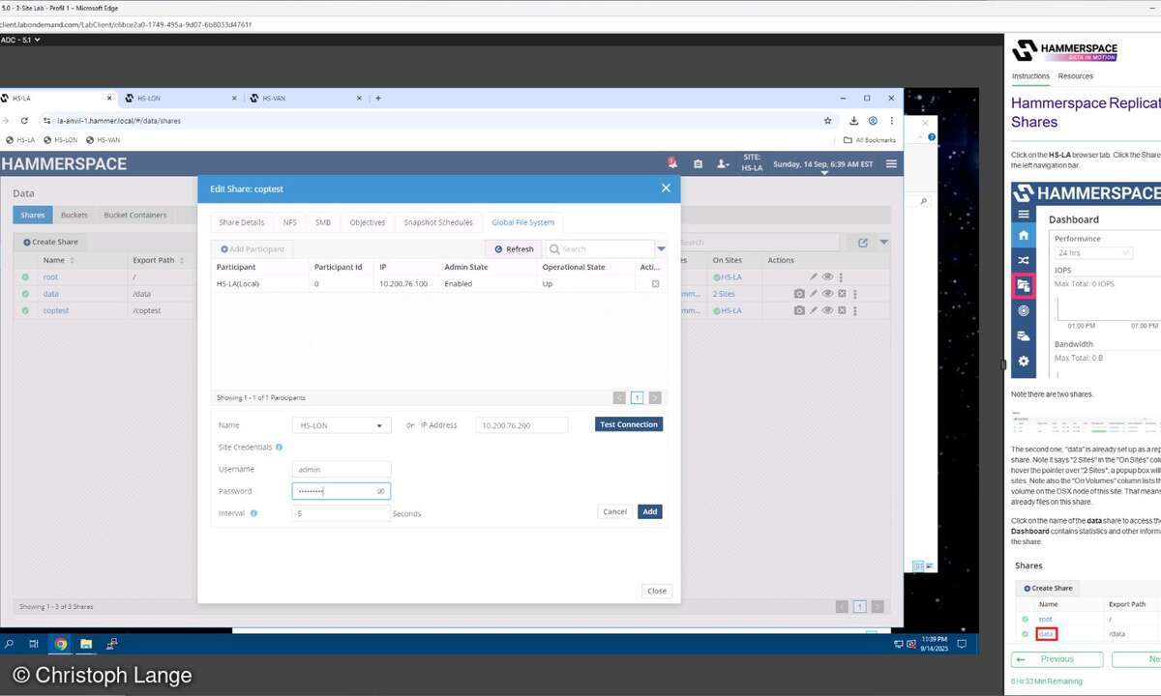Click the Add button in the dialog

(649, 511)
